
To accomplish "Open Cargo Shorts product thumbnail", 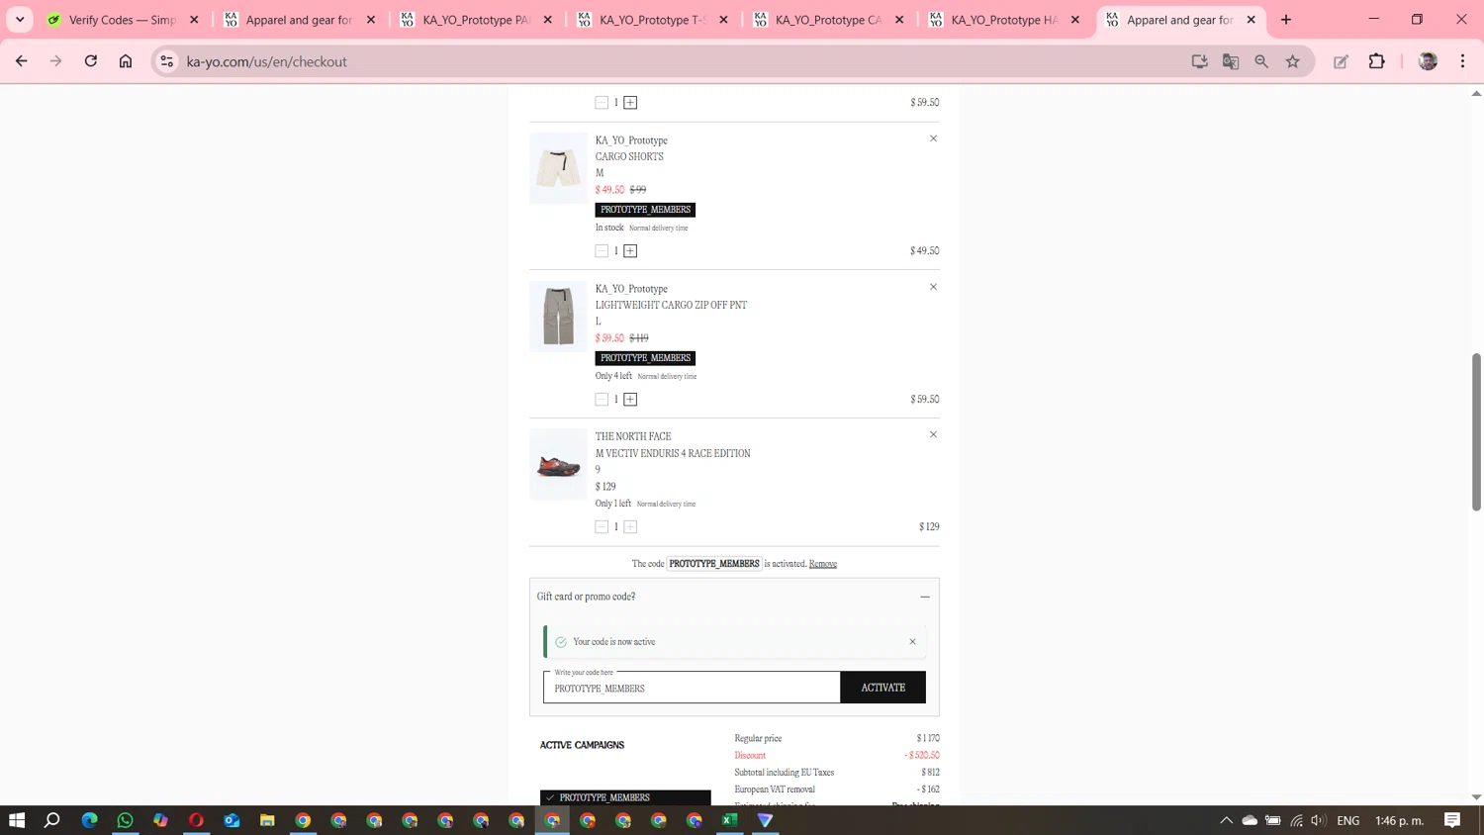I will point(558,168).
